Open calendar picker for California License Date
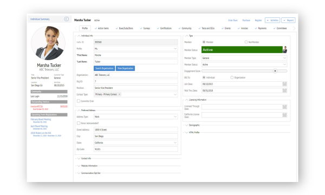 (284, 115)
